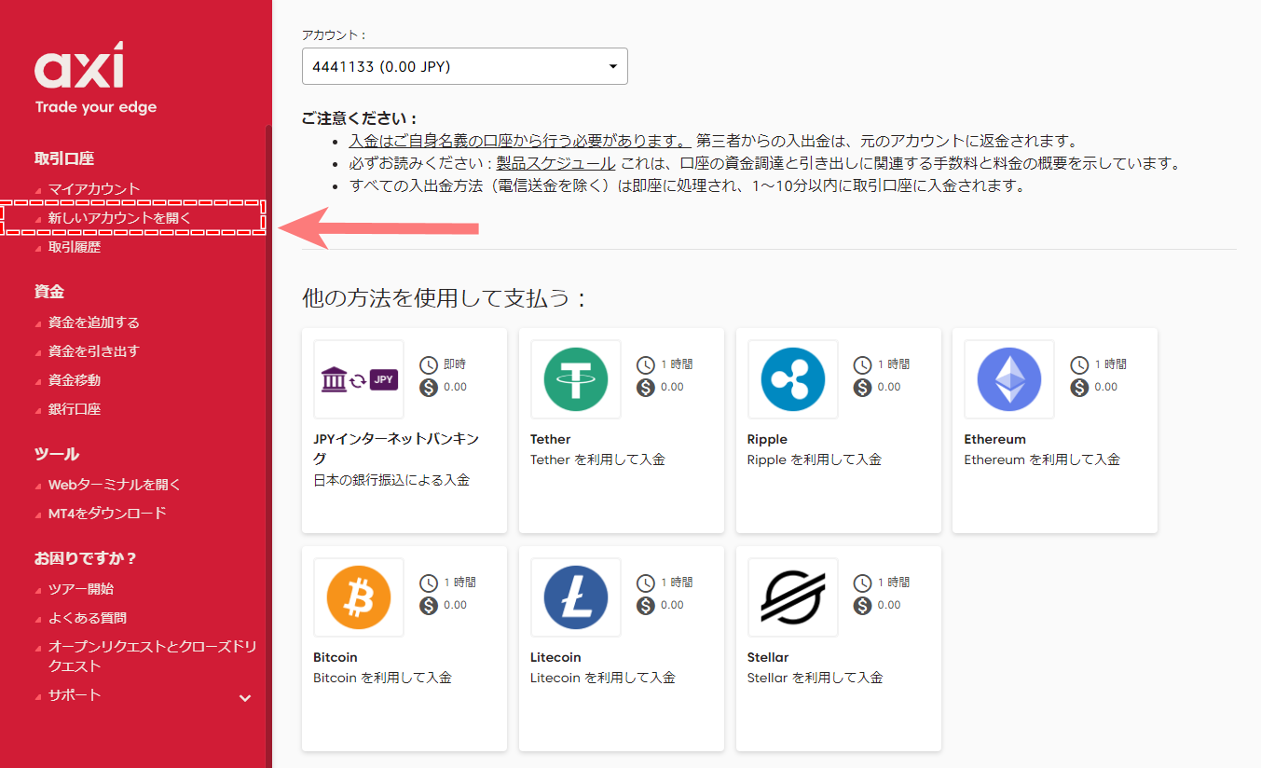Screen dimensions: 1261x768
Task: Open 取引履歴 in the sidebar
Action: coord(75,247)
